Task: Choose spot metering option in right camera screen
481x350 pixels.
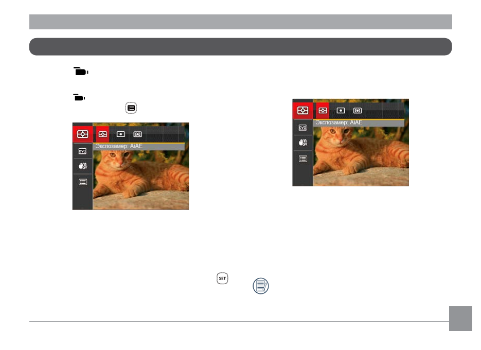Action: [341, 111]
